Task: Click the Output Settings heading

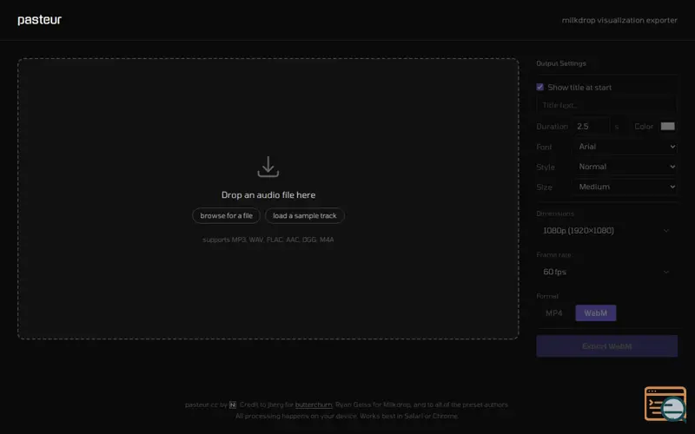Action: click(x=561, y=63)
